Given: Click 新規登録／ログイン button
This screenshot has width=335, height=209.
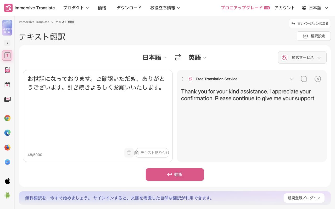Looking at the screenshot, I should click(x=304, y=198).
